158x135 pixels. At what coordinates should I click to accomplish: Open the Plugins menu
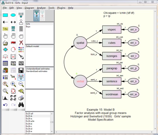tap(61, 8)
